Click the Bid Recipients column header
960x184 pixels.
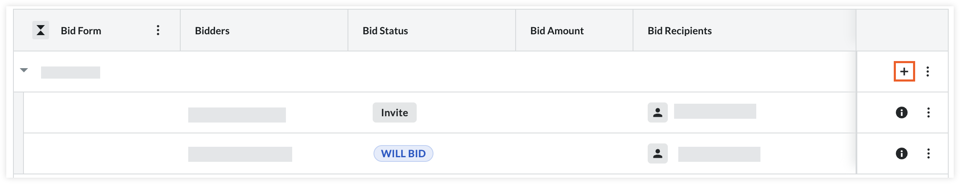(x=680, y=31)
